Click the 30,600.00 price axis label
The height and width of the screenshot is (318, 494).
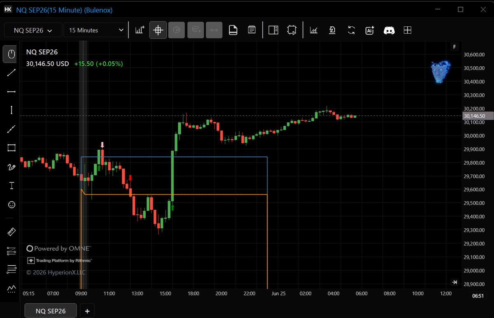tap(473, 55)
